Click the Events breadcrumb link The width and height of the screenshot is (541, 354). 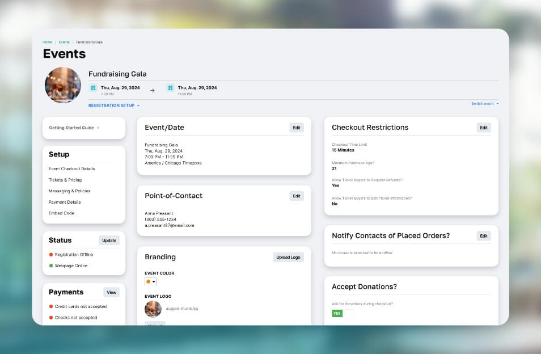click(64, 42)
